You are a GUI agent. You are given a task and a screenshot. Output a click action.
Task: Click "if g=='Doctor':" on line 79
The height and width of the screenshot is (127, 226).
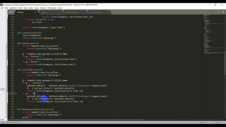click(x=31, y=62)
